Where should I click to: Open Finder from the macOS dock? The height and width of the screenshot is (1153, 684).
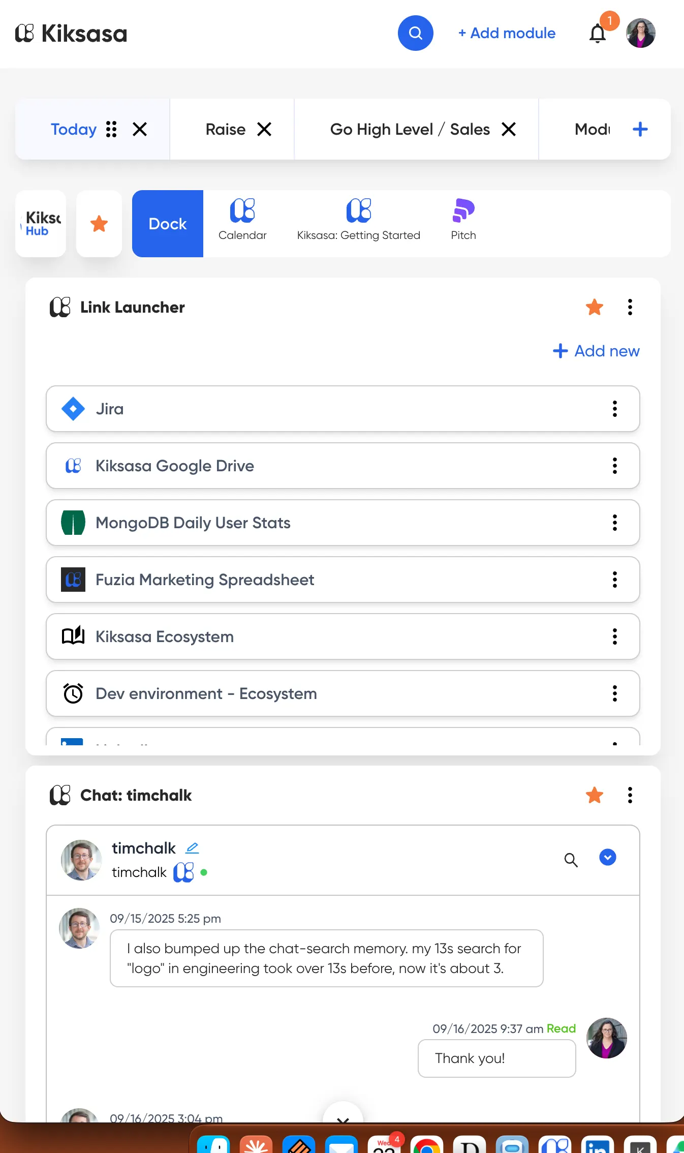click(x=213, y=1144)
